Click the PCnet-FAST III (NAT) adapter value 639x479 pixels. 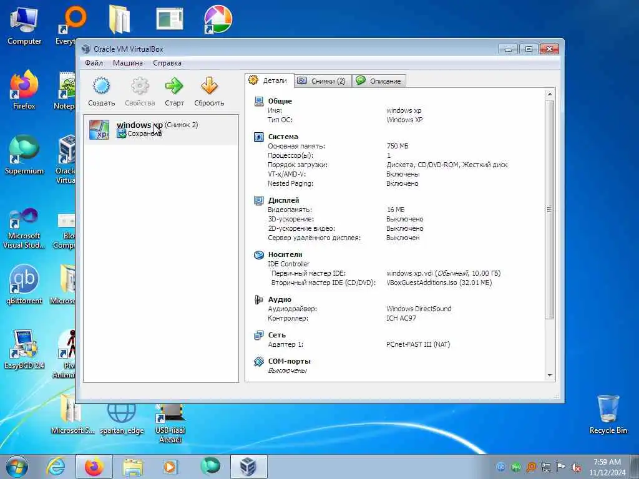pyautogui.click(x=418, y=344)
